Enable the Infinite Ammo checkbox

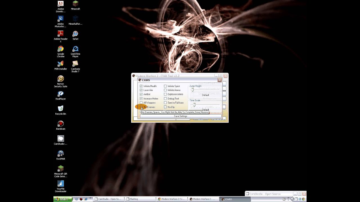point(165,90)
